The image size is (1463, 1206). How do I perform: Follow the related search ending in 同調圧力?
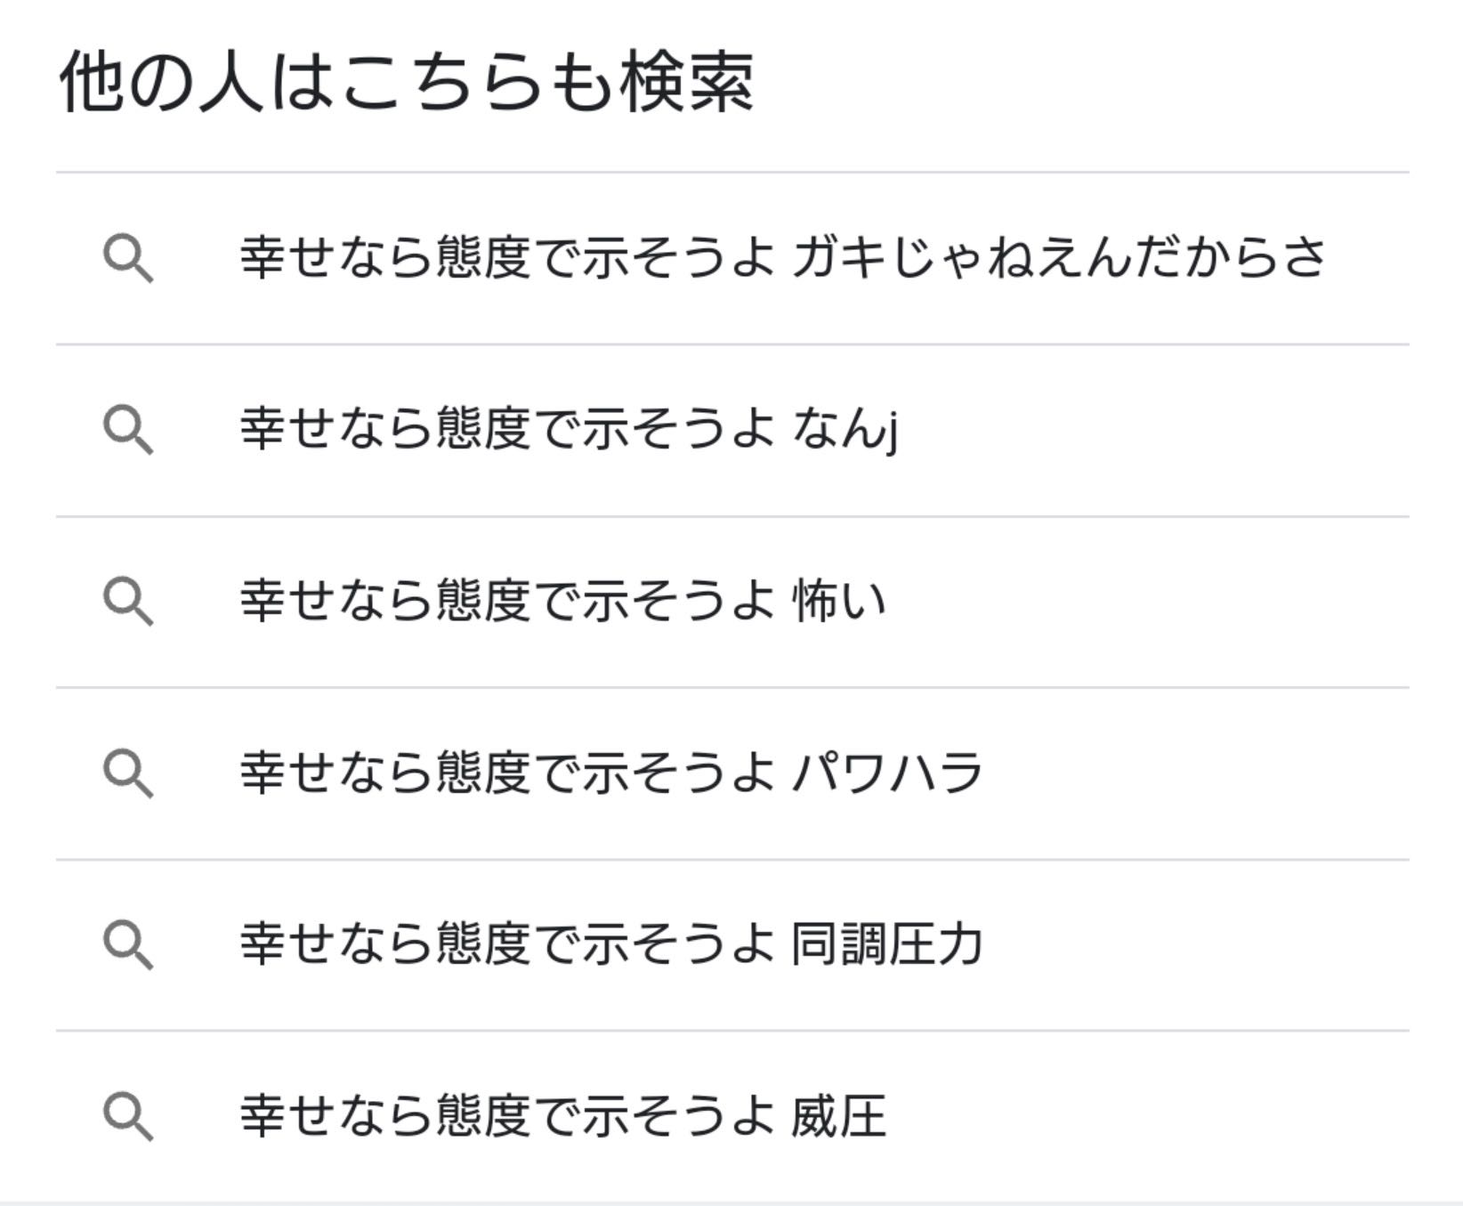click(x=610, y=945)
